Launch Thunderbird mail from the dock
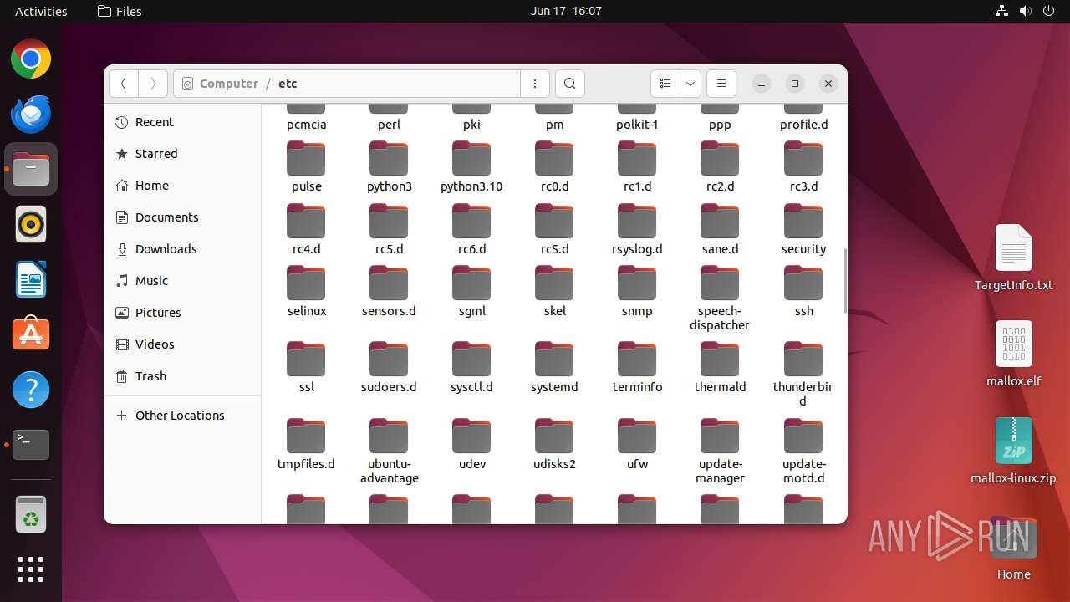Image resolution: width=1070 pixels, height=602 pixels. pos(31,115)
